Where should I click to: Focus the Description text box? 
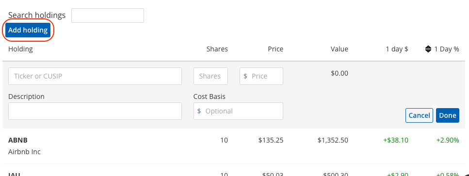click(95, 111)
